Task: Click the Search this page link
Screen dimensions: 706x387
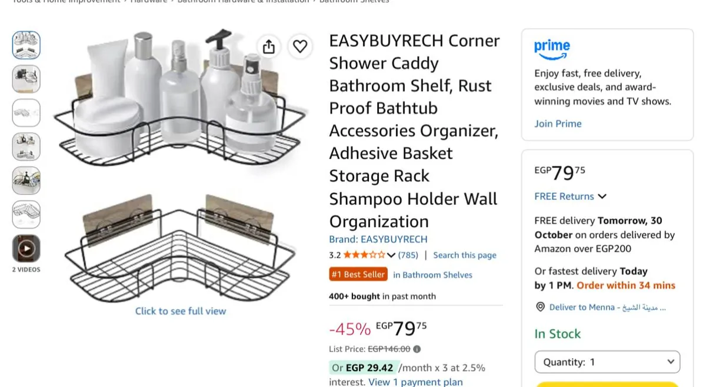Action: pyautogui.click(x=465, y=255)
